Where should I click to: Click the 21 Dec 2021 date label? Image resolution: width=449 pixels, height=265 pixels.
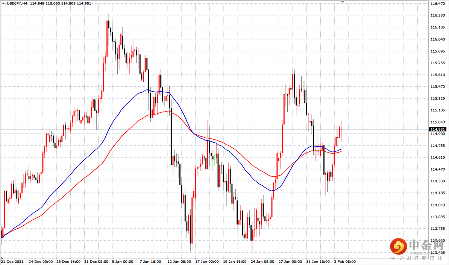point(12,262)
